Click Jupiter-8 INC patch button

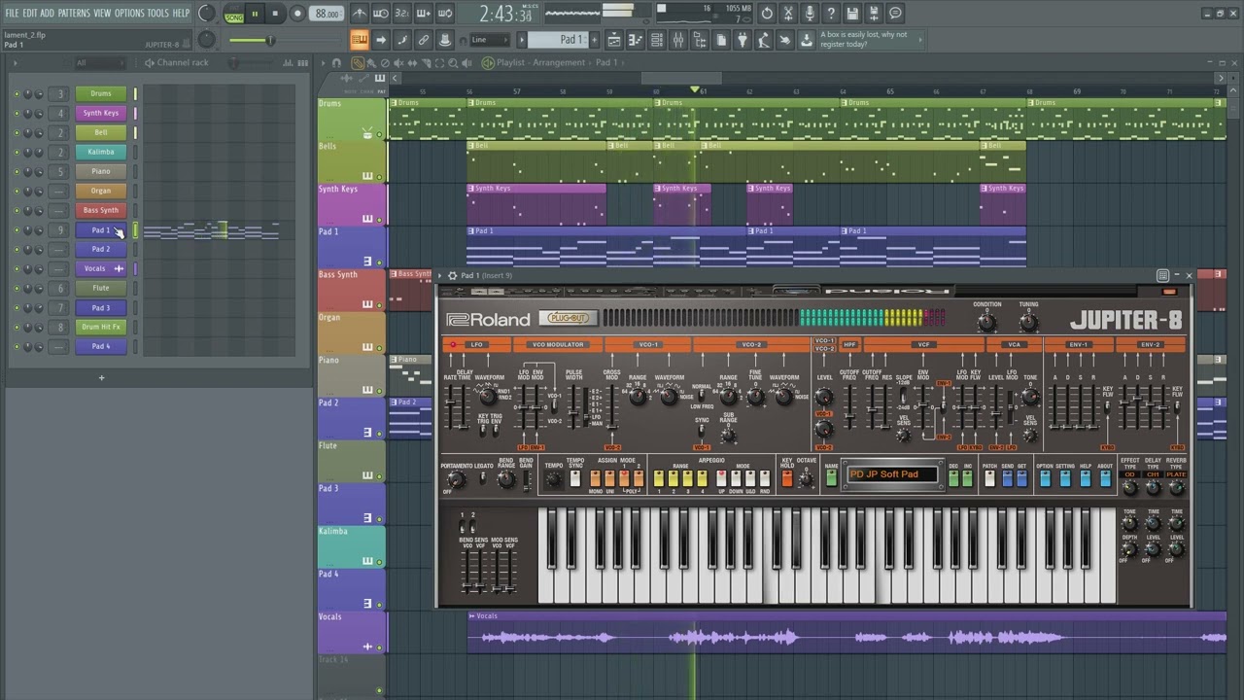967,478
